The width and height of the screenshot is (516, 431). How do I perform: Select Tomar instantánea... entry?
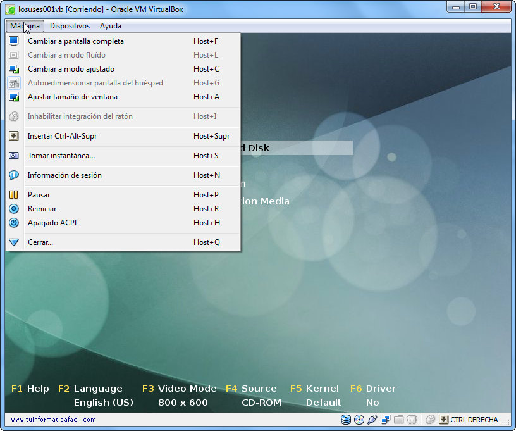click(x=123, y=156)
